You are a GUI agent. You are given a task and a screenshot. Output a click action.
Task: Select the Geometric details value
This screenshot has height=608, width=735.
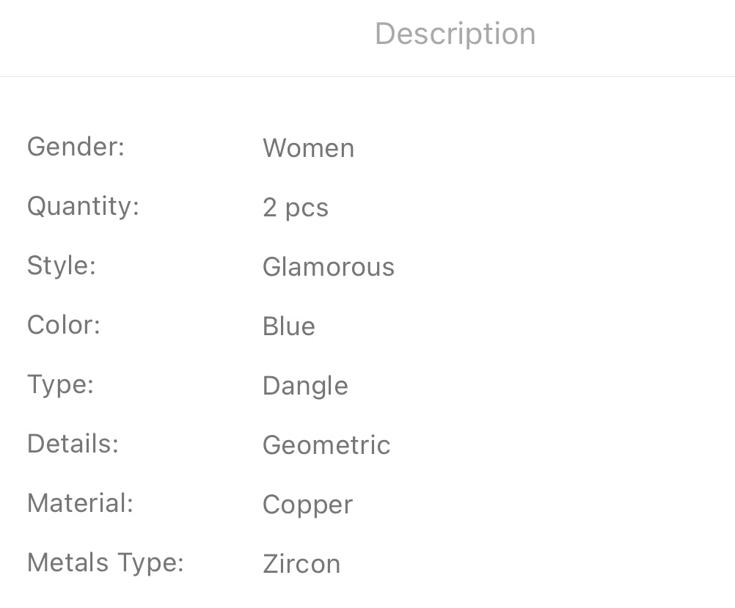tap(326, 445)
